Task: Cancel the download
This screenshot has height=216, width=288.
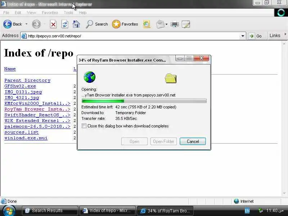Action: 193,141
